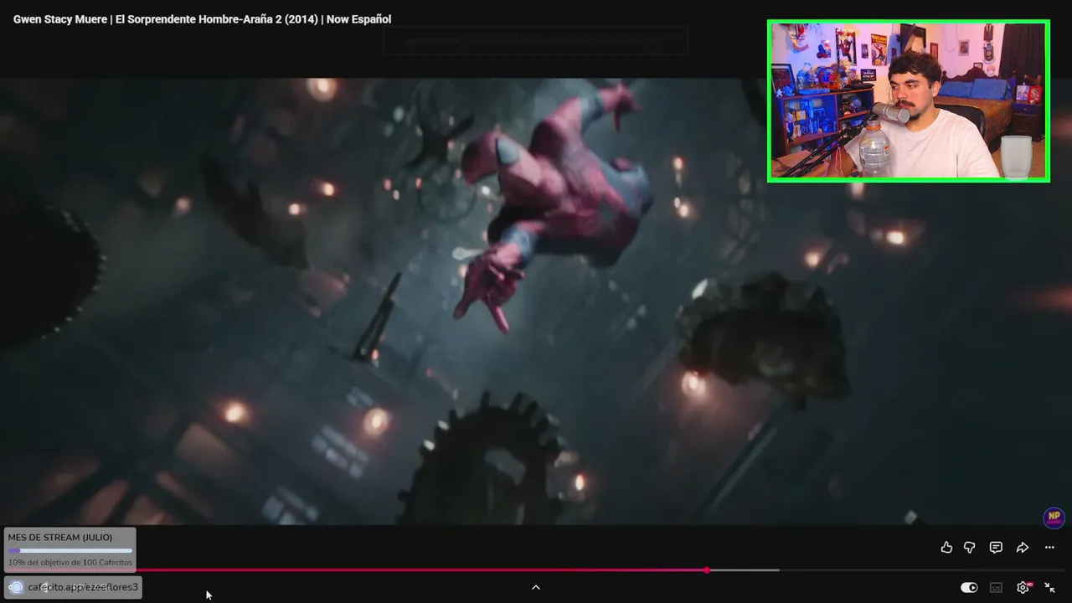Click the Cafecitos goal progress bar
This screenshot has height=603, width=1072.
coord(70,550)
